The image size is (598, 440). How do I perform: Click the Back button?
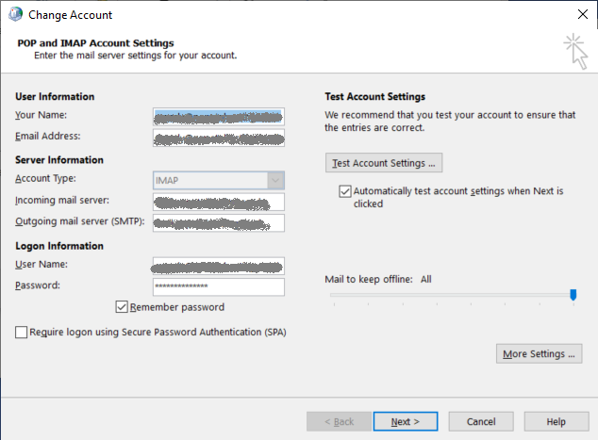340,421
